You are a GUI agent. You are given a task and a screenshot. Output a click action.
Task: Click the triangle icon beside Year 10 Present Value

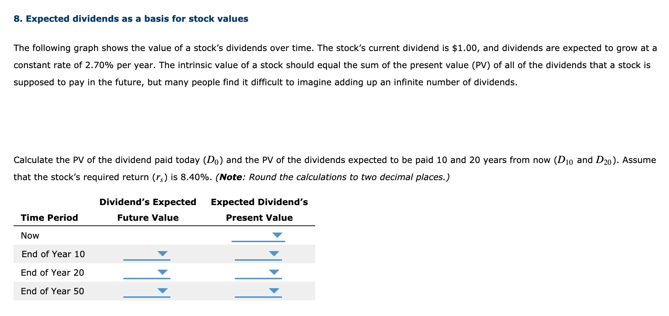[274, 254]
